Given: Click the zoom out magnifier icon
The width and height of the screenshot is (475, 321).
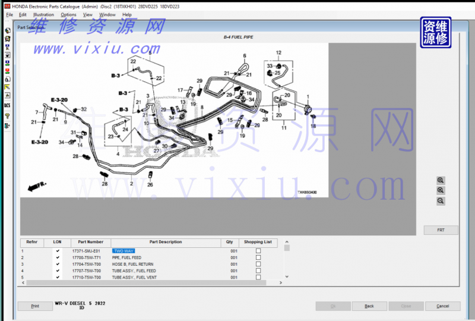Looking at the screenshot, I should [441, 200].
